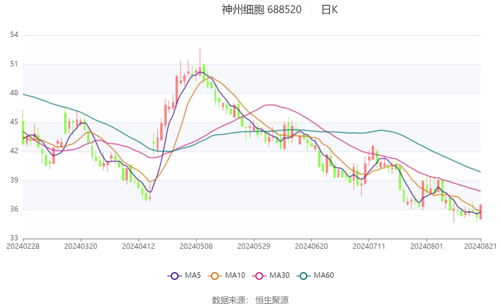Click x-axis date label 20240228

tap(23, 246)
